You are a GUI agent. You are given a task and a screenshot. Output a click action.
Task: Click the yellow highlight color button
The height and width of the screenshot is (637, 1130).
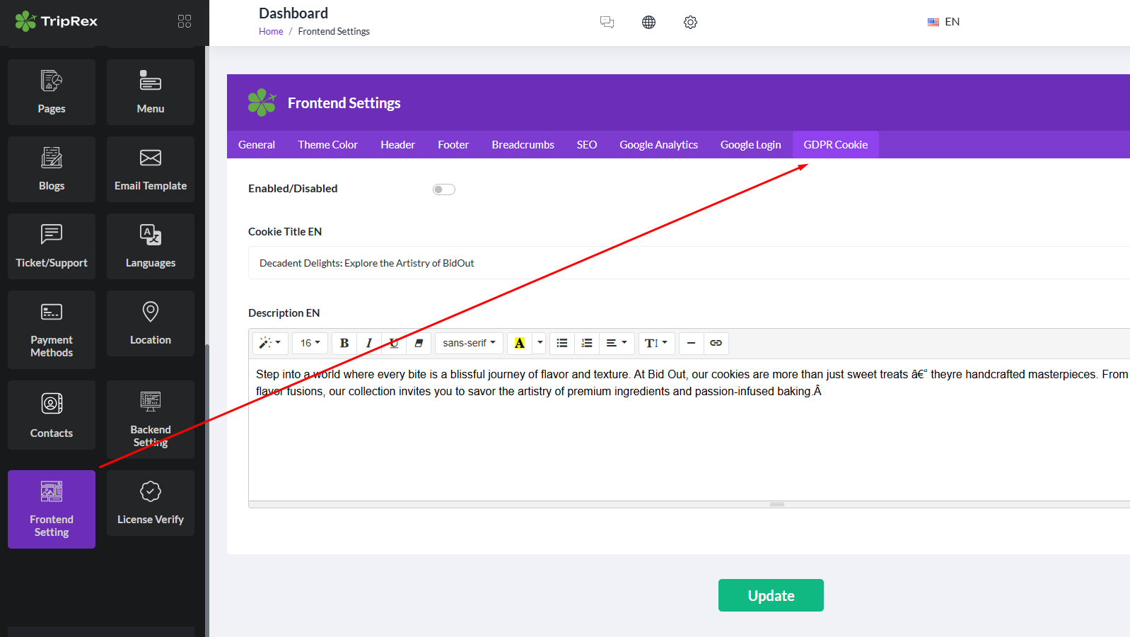pos(520,343)
